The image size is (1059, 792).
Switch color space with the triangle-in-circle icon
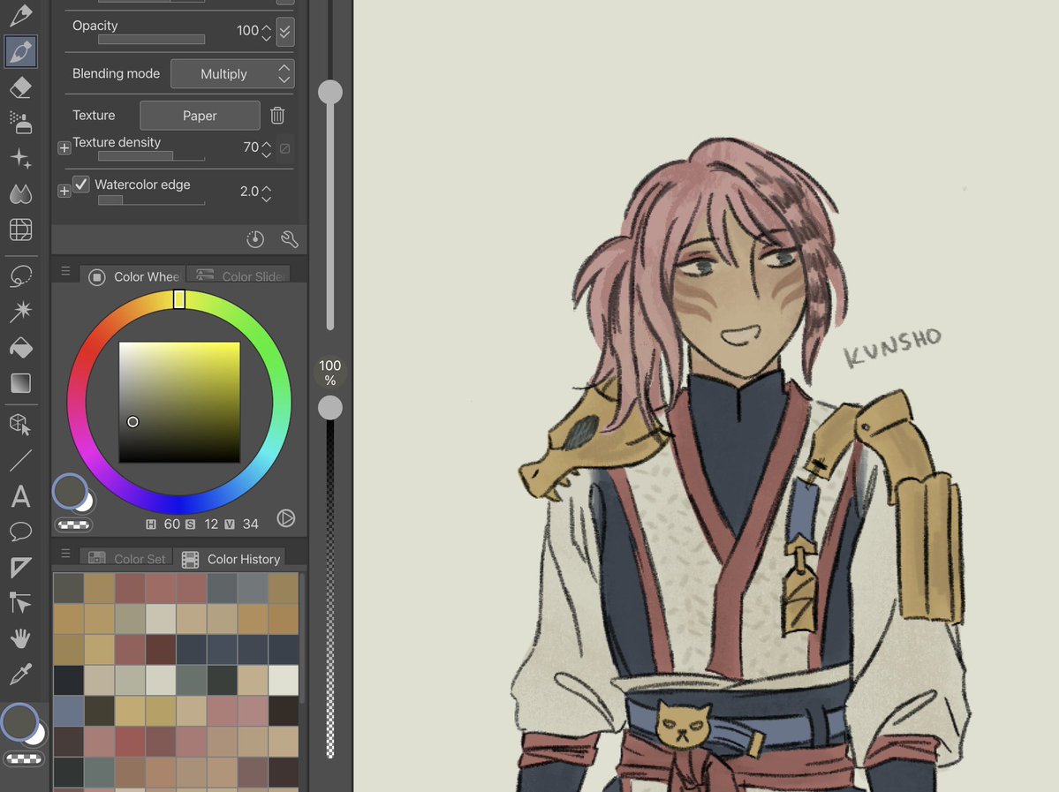tap(285, 518)
